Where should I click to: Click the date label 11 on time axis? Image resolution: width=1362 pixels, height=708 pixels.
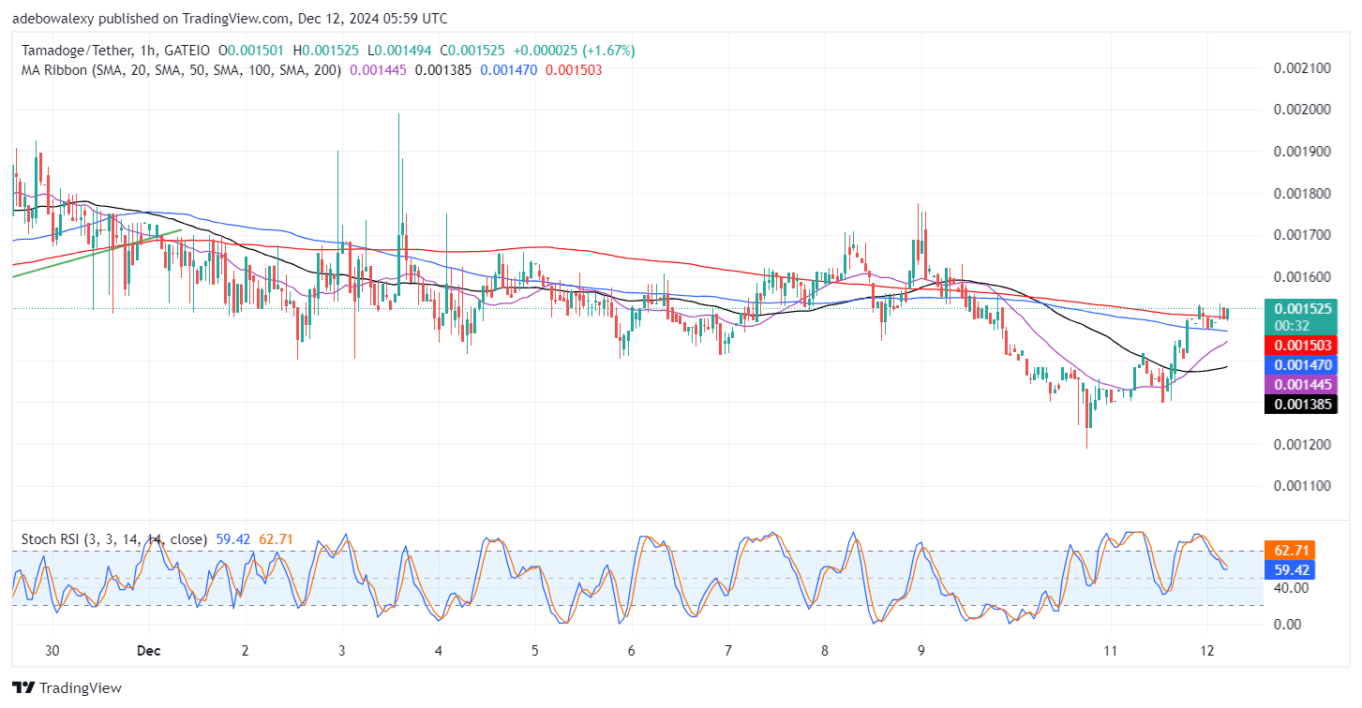pyautogui.click(x=1112, y=651)
